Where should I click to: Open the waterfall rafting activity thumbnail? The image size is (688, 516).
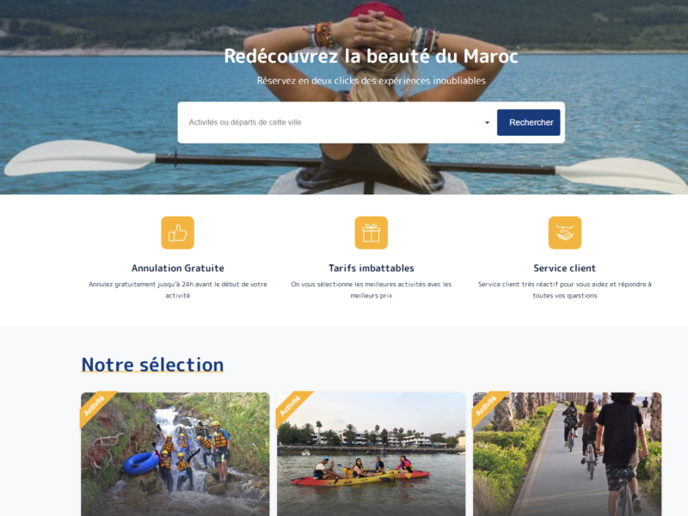click(x=175, y=454)
